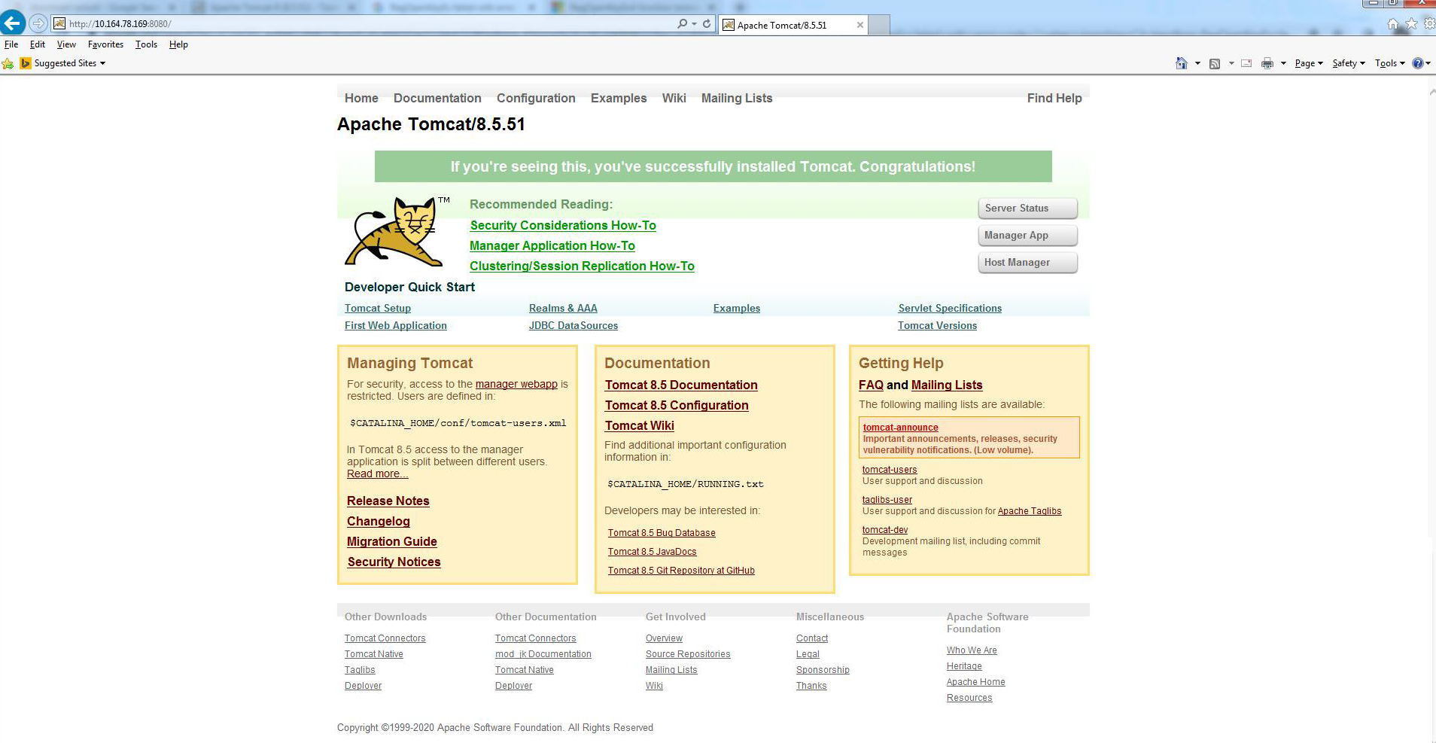Screen dimensions: 1436x743
Task: Click the Server Status button
Action: point(1027,209)
